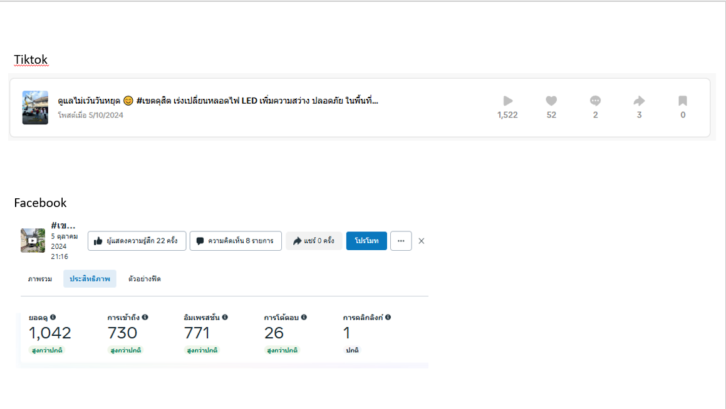Close the Facebook post insights panel
The image size is (726, 409).
(422, 241)
